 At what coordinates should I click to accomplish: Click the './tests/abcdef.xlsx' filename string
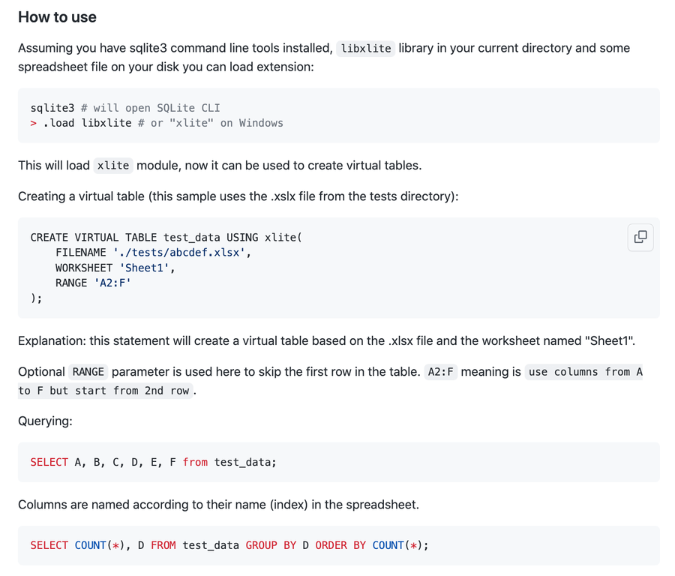coord(178,253)
